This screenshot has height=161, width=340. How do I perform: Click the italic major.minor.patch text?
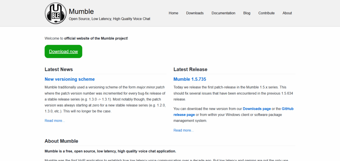150,87
